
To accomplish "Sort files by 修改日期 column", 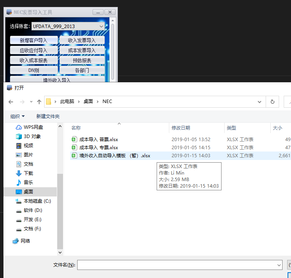I will [x=197, y=128].
